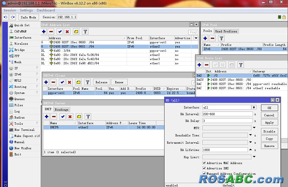Viewport: 288px width, 187px height.
Task: Open the Session menu
Action: click(10, 10)
